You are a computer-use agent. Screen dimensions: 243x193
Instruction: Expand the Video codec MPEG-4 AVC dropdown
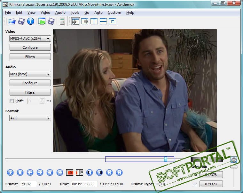30,38
